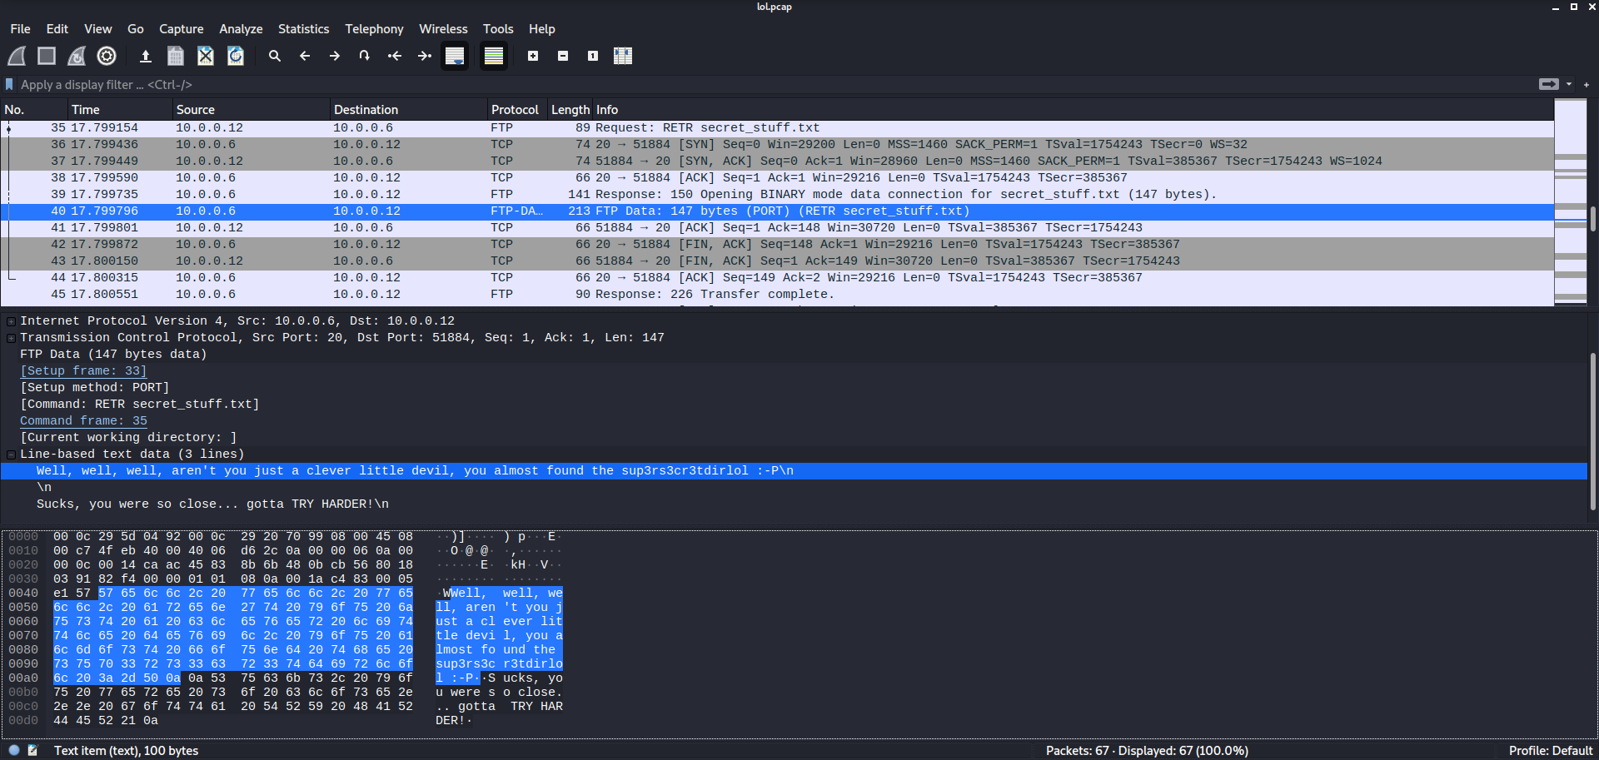
Task: Follow the Command frame: 35 link
Action: [x=83, y=420]
